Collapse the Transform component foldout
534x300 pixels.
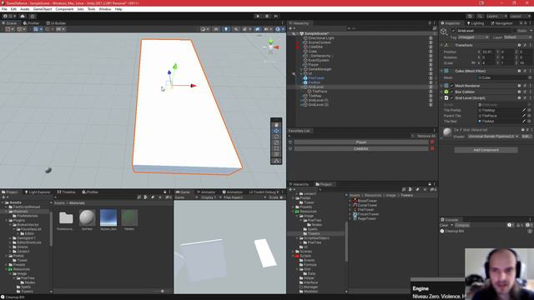coord(442,45)
